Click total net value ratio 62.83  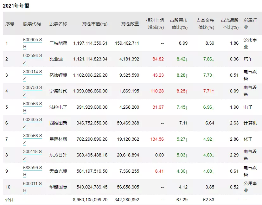point(208,200)
